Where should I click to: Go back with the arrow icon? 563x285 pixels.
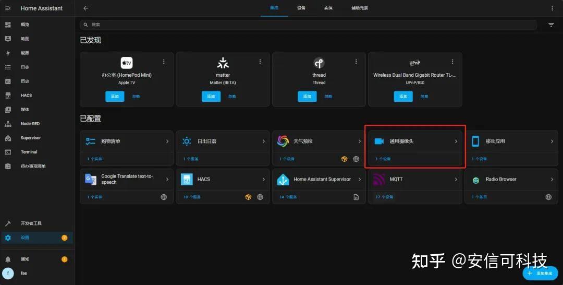pyautogui.click(x=85, y=8)
